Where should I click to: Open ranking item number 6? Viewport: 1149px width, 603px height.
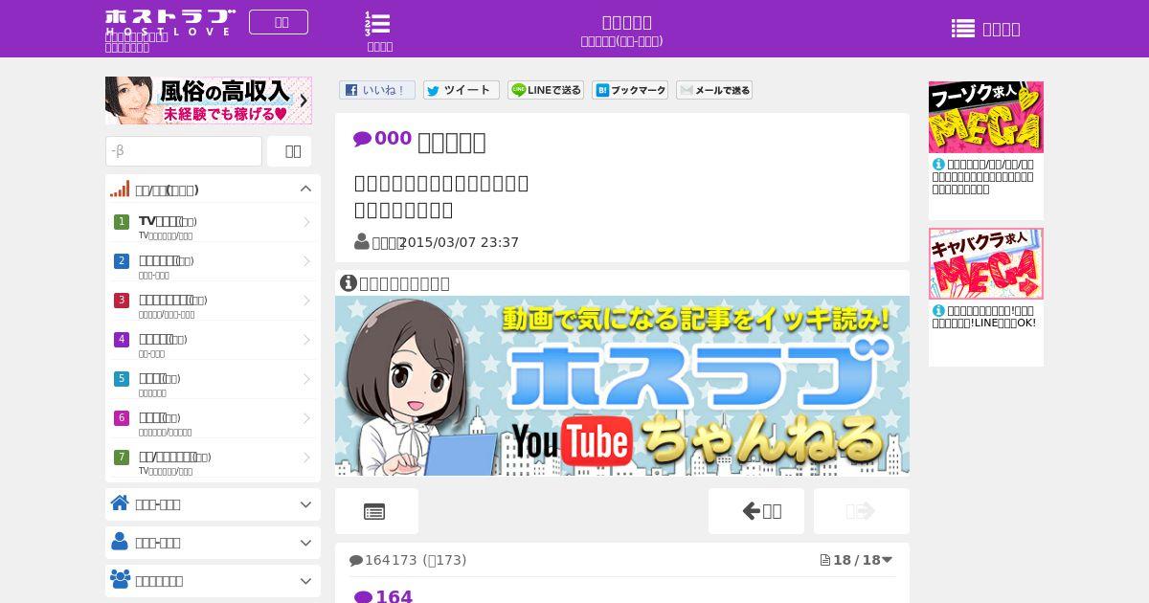point(213,423)
